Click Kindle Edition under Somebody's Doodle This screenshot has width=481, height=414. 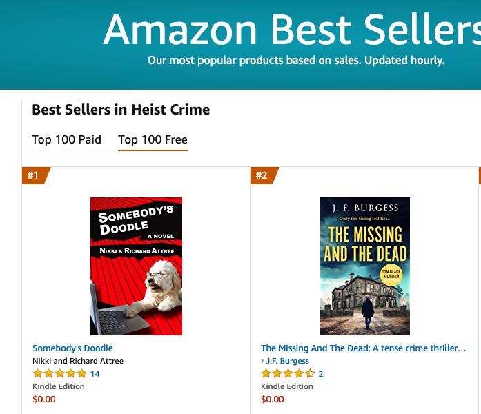[x=59, y=386]
